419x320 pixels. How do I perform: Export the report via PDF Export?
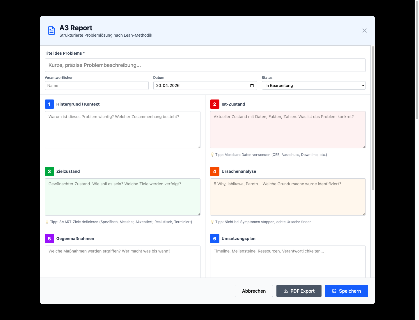click(299, 291)
